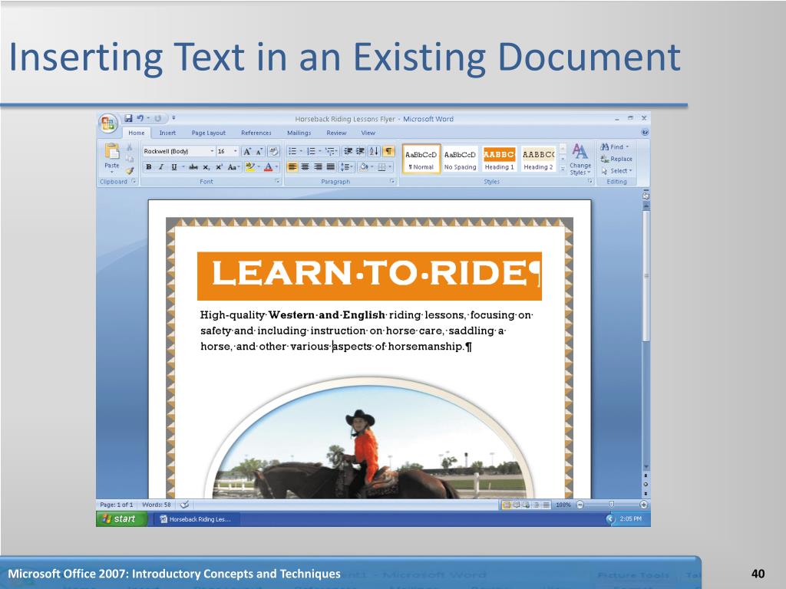Click the Change Styles button
786x589 pixels.
(x=580, y=160)
